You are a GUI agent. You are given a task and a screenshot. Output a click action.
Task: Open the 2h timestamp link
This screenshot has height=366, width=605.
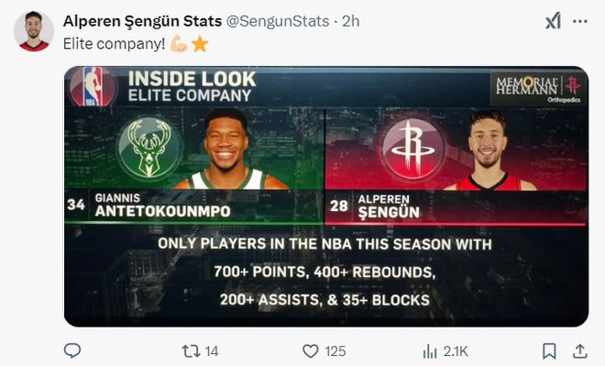[x=351, y=21]
